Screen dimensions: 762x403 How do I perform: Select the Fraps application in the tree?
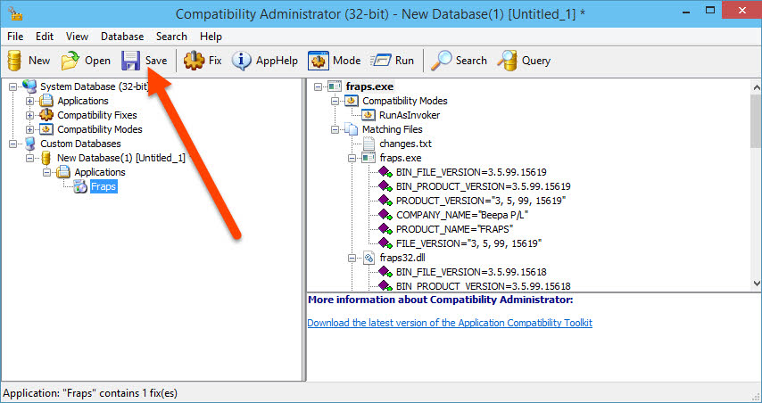click(x=104, y=186)
